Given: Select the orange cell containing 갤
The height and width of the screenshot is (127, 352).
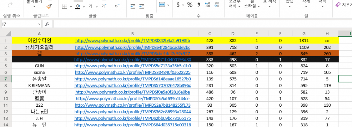Looking at the screenshot, I should click(x=39, y=53).
